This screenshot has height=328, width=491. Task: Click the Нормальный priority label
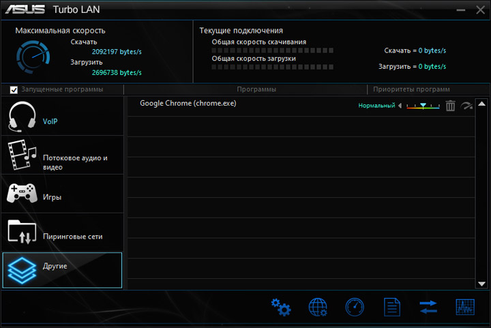coord(376,106)
